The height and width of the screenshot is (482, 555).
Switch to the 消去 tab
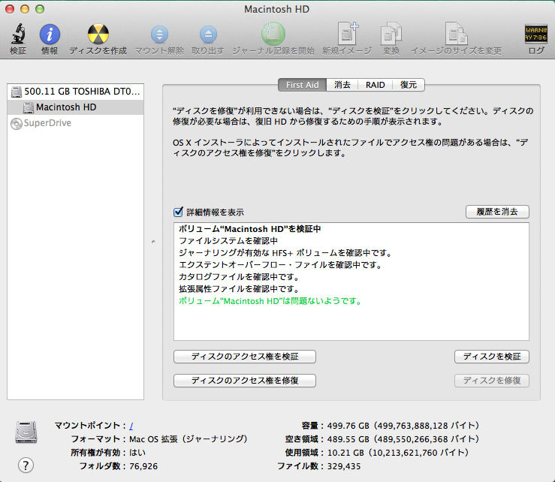click(x=342, y=85)
